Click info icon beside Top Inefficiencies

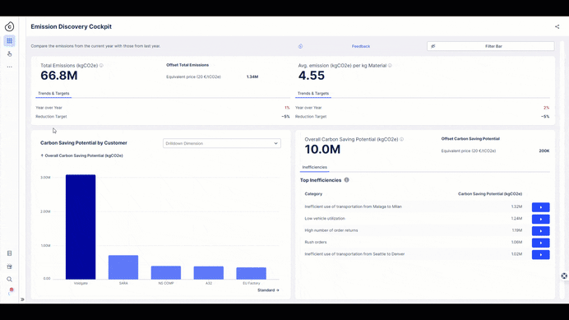click(x=346, y=180)
